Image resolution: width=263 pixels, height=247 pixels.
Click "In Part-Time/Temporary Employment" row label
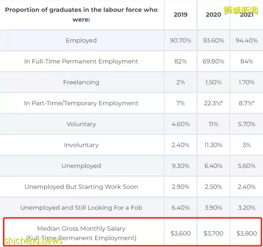[81, 103]
